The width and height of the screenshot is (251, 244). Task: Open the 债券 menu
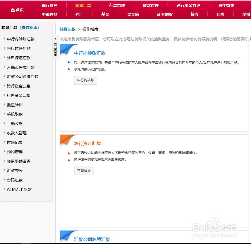[x=195, y=14]
